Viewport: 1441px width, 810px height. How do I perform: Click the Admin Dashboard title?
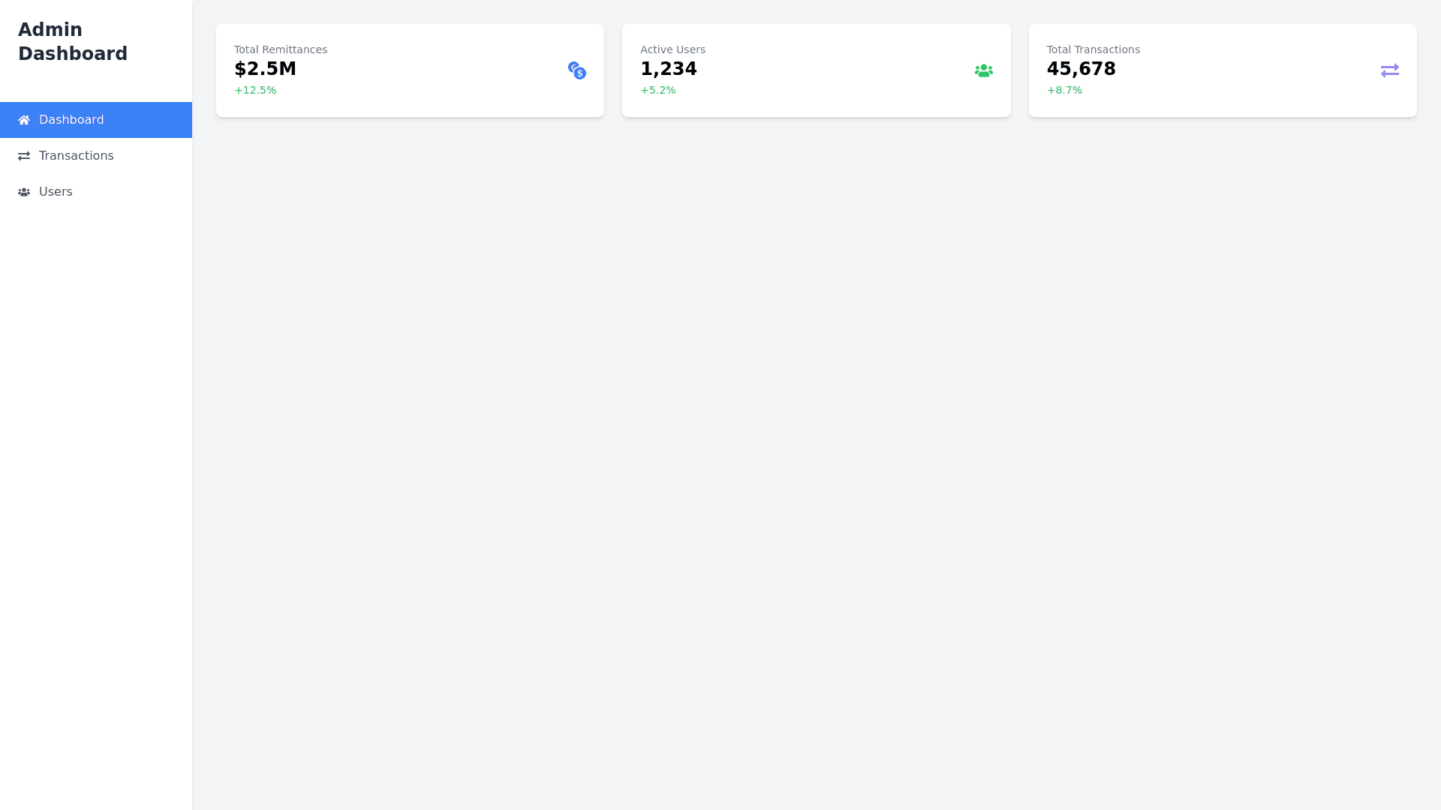(x=73, y=42)
